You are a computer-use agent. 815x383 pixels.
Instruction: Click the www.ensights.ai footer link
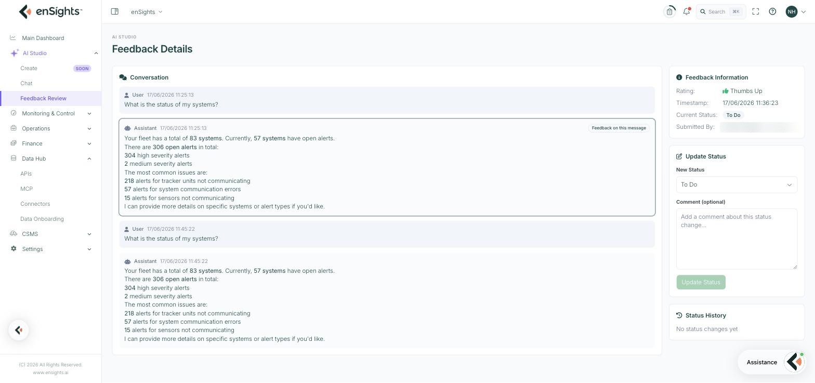[x=50, y=373]
